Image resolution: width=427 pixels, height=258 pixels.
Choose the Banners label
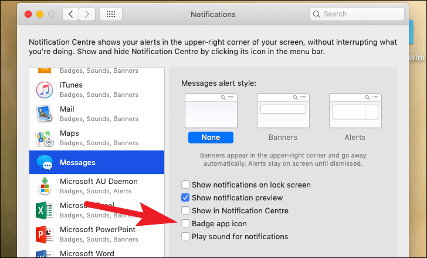[283, 137]
